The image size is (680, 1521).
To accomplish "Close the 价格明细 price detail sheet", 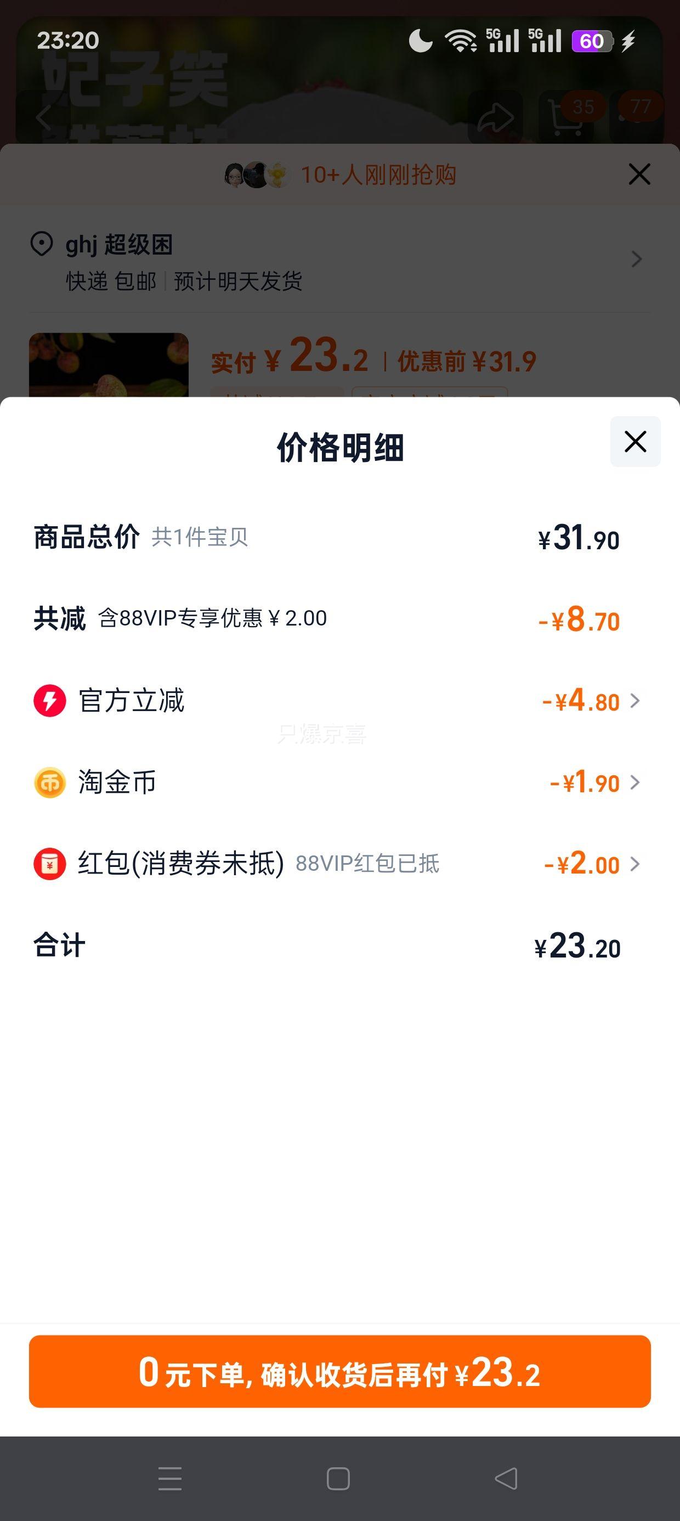I will point(635,442).
